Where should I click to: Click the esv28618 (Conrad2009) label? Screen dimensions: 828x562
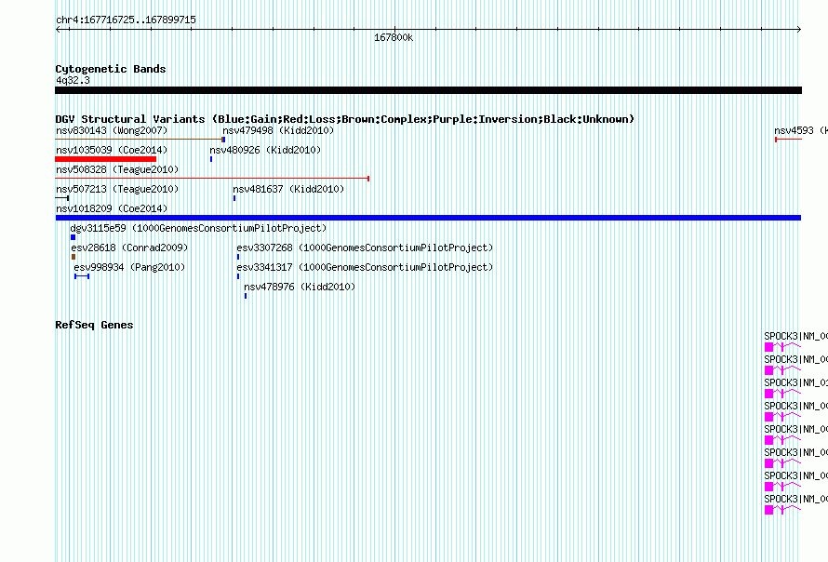coord(129,248)
